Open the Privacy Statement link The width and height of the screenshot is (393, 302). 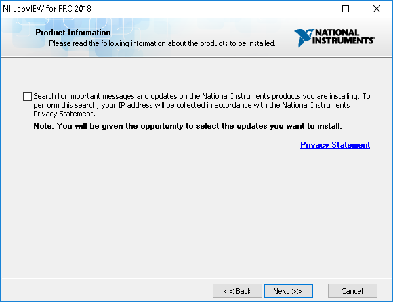click(x=335, y=145)
